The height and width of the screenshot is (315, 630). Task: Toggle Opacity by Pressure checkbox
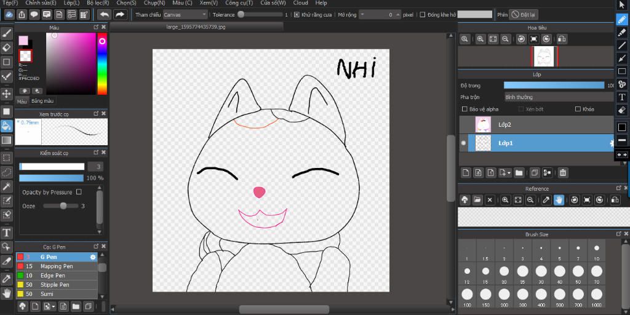(x=79, y=192)
